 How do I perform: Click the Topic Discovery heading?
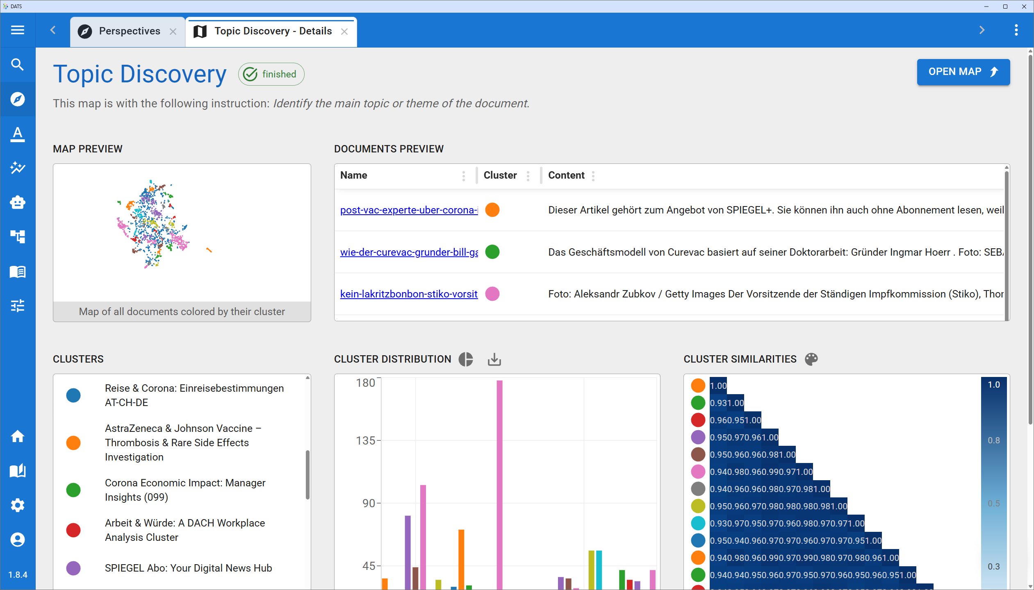[139, 74]
